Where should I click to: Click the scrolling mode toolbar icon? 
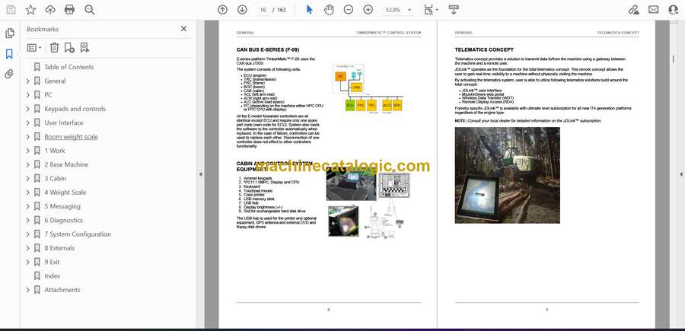(x=454, y=10)
